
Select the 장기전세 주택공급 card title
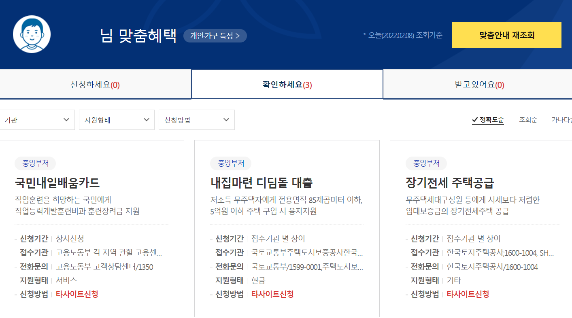[451, 182]
